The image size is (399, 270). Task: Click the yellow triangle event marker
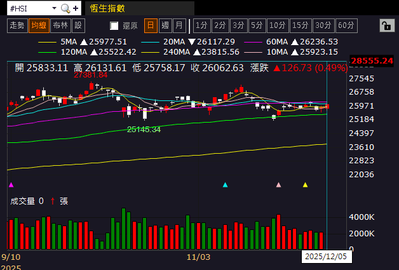[306, 185]
